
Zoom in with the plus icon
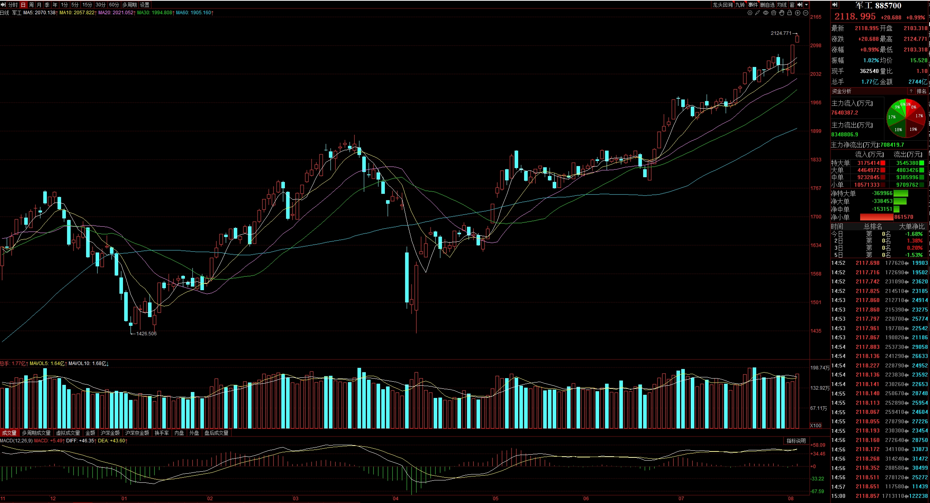797,13
